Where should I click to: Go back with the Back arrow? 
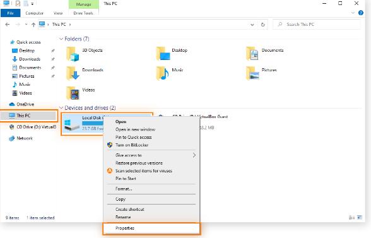tap(8, 25)
